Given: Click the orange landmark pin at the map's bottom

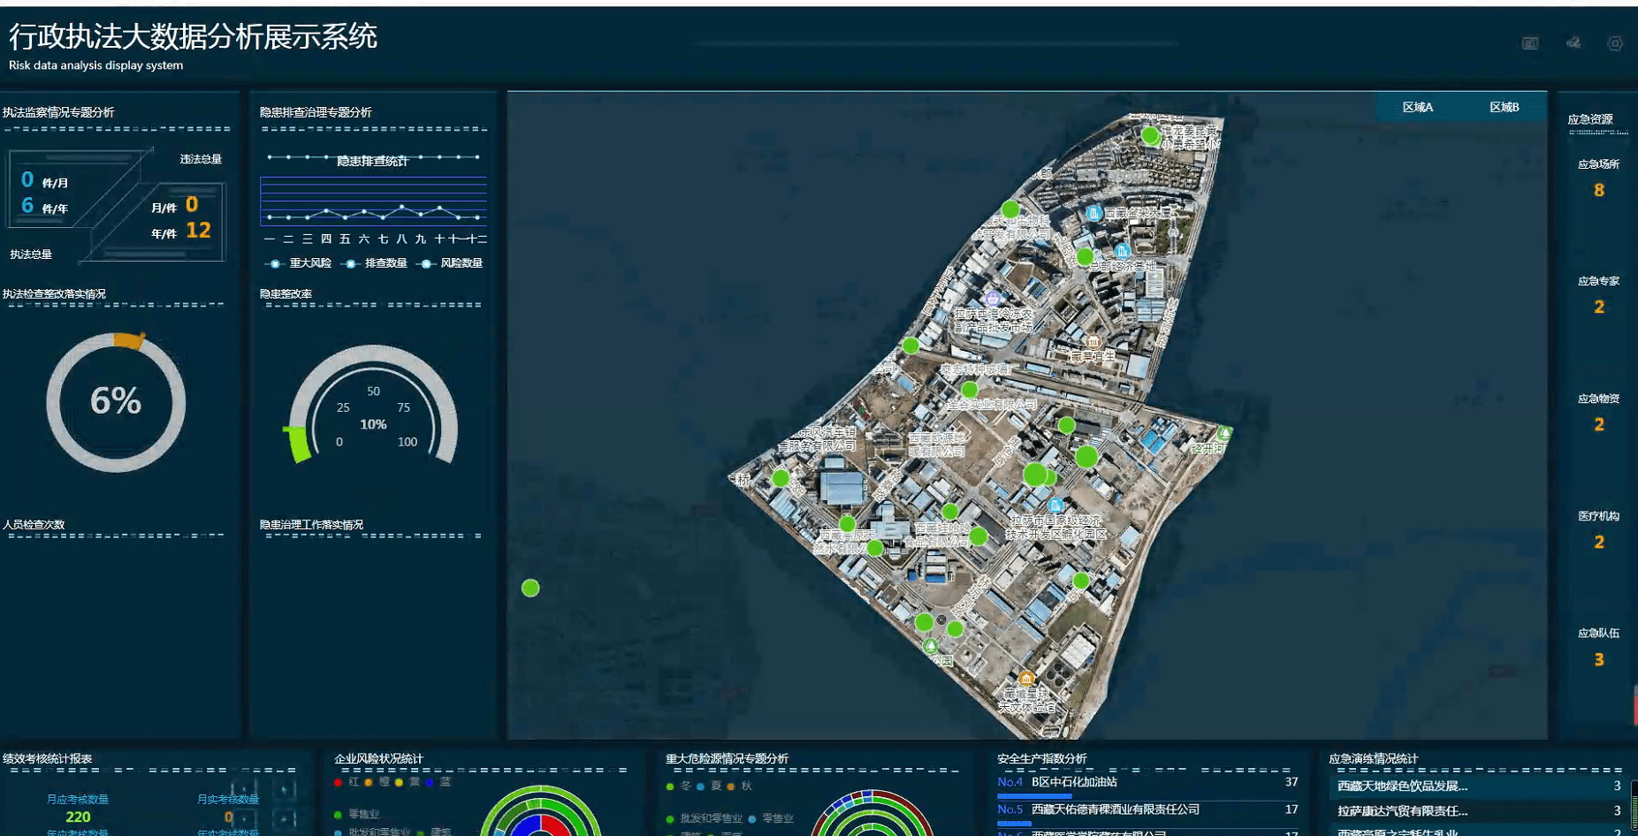Looking at the screenshot, I should point(1026,678).
